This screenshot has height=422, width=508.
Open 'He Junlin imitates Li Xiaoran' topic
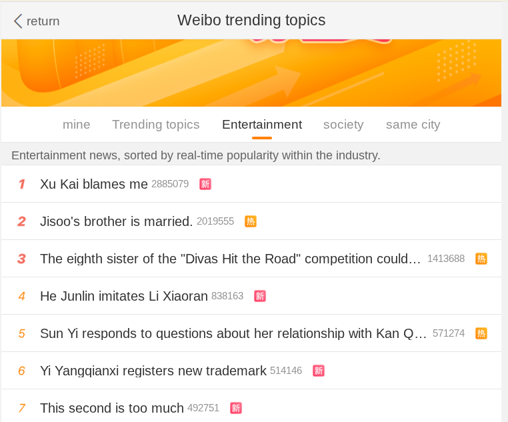pyautogui.click(x=125, y=296)
